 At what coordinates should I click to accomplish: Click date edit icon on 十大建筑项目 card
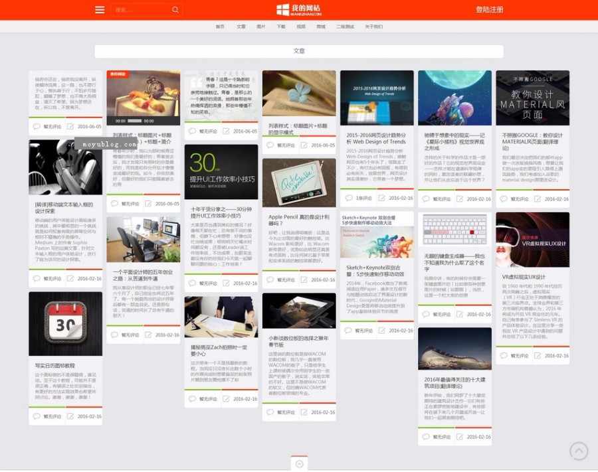pos(460,437)
